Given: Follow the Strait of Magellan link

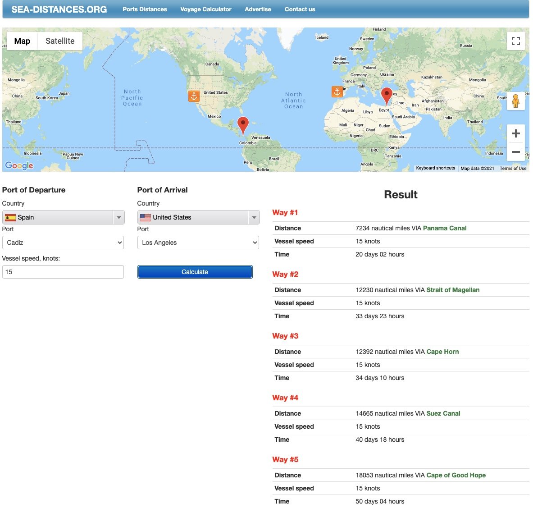Looking at the screenshot, I should point(453,290).
